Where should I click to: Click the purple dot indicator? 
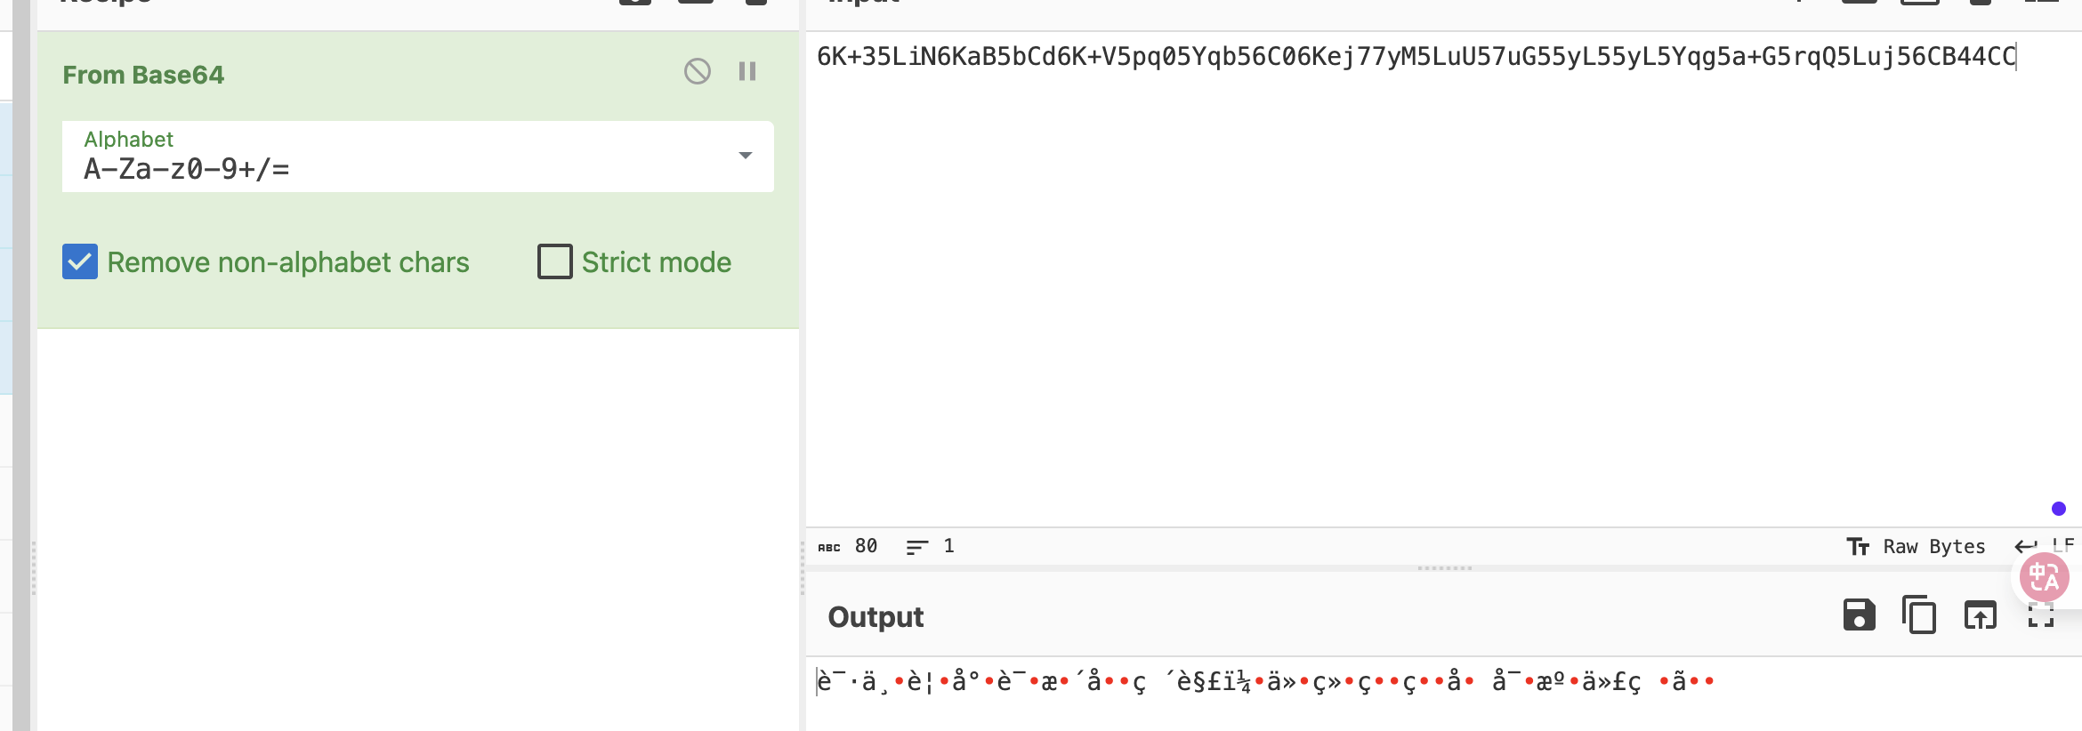click(x=2058, y=509)
